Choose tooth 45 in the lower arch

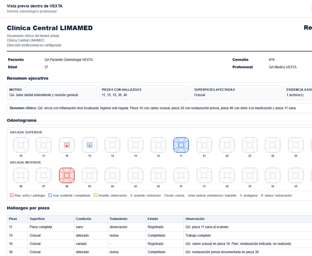tap(90, 175)
